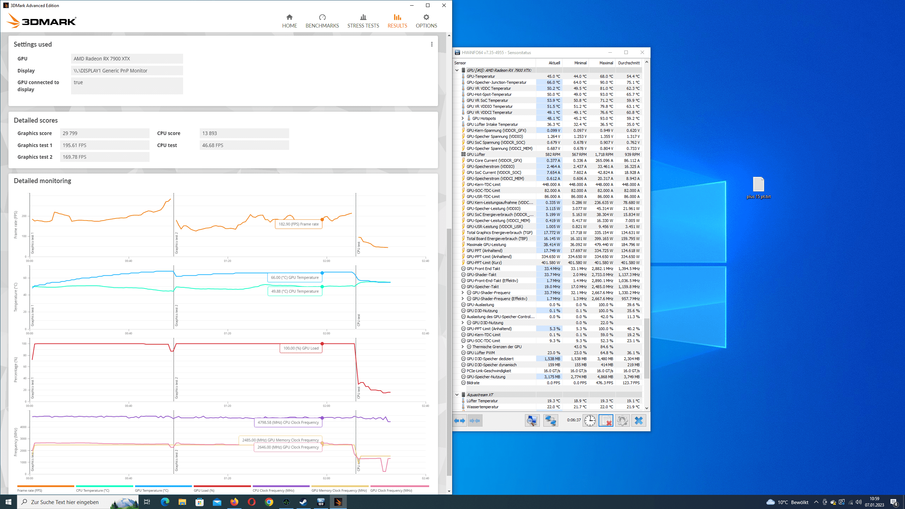
Task: Open HWiNFO sensor settings gear
Action: pyautogui.click(x=622, y=421)
